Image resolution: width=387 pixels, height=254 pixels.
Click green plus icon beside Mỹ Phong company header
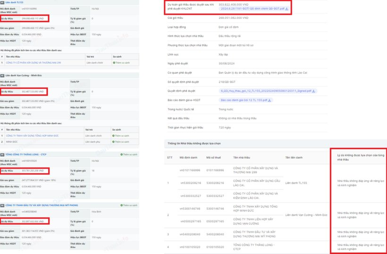pos(121,205)
